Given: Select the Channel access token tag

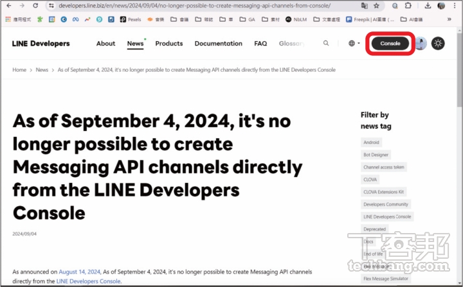Looking at the screenshot, I should [384, 167].
